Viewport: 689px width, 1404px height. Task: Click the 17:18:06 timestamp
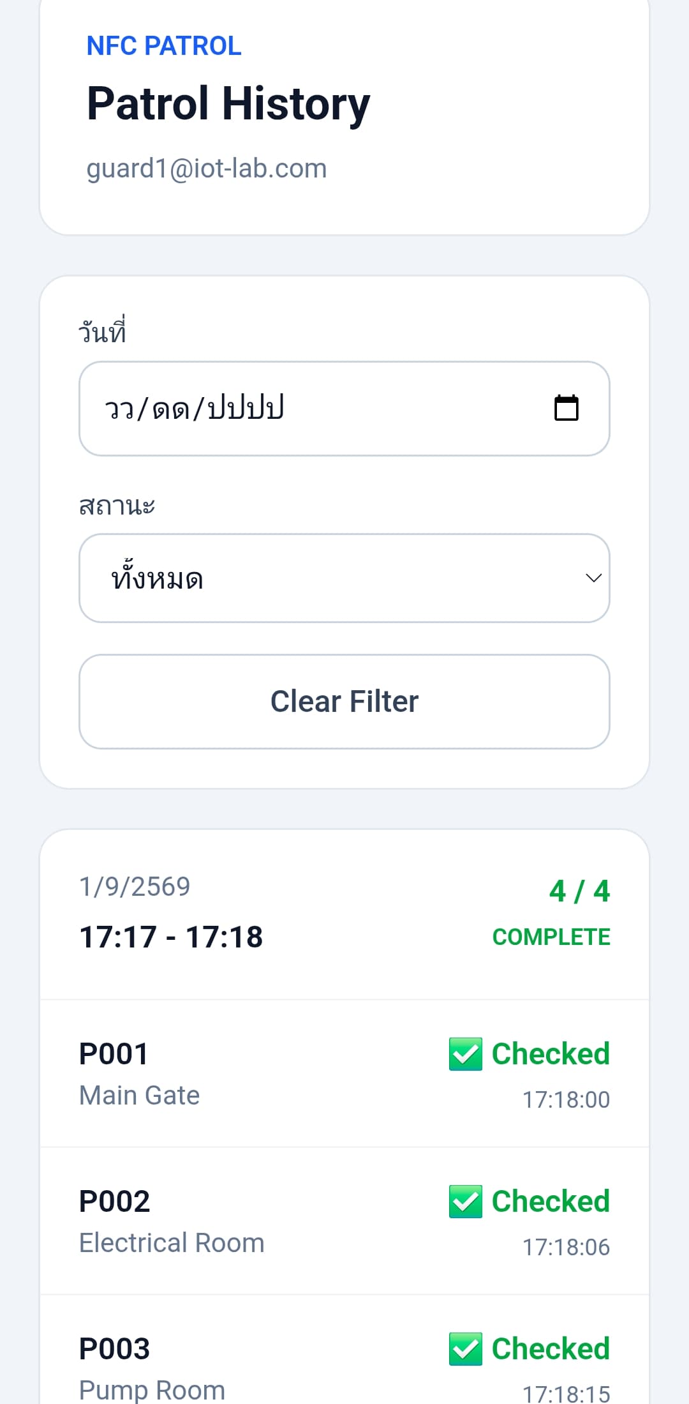[x=566, y=1247]
